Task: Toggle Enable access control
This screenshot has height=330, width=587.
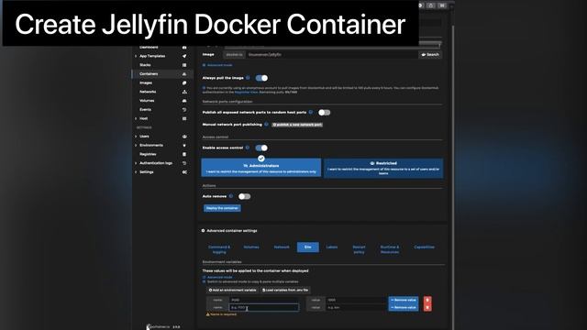Action: click(x=261, y=148)
